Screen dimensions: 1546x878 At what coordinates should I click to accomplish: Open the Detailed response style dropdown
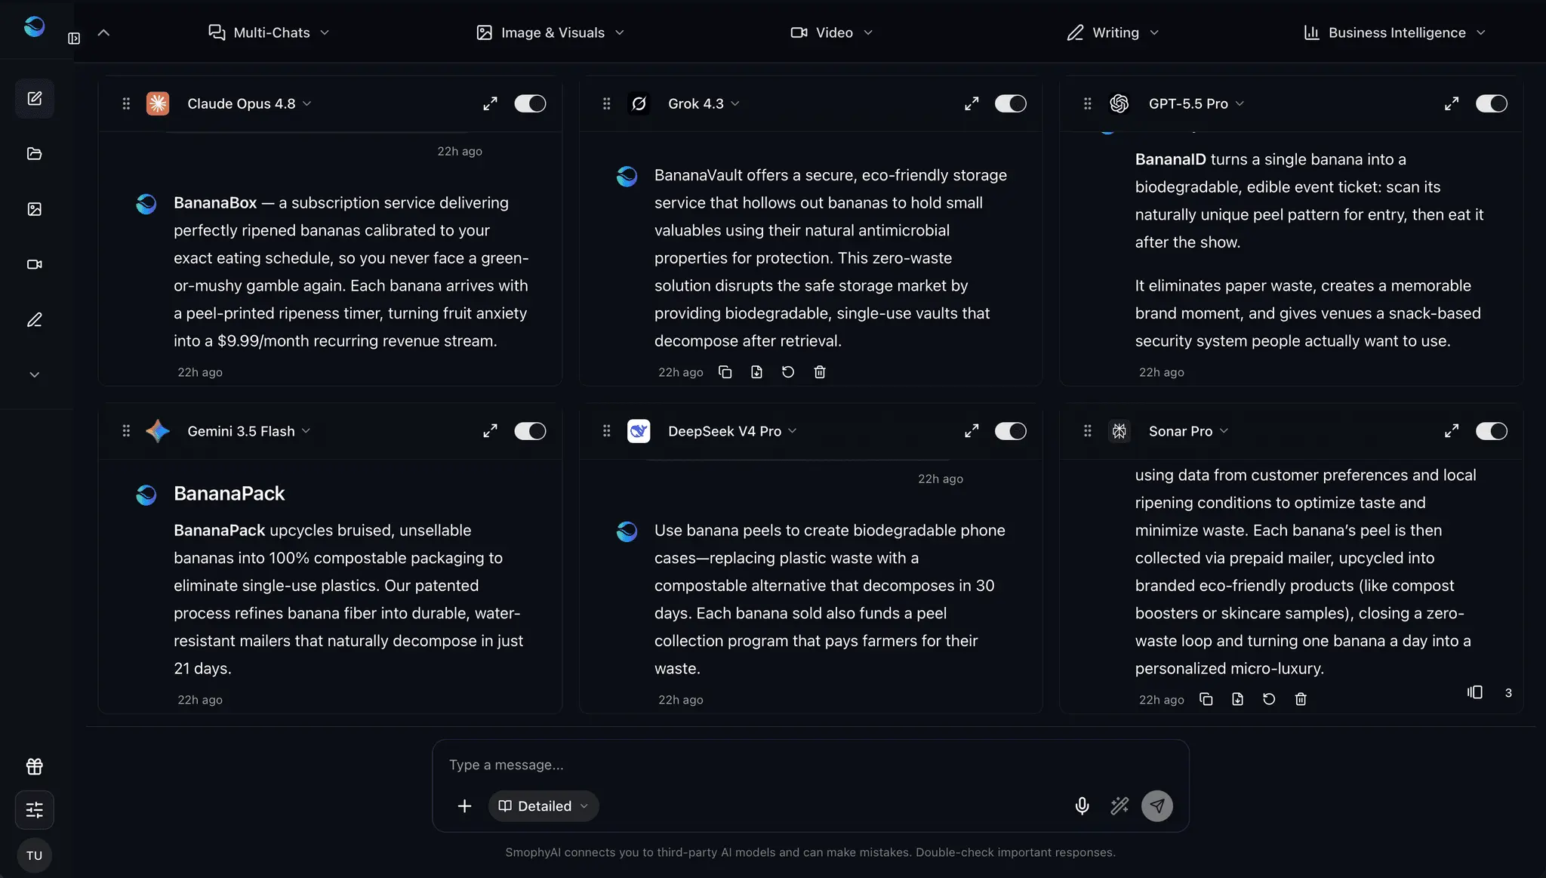544,806
